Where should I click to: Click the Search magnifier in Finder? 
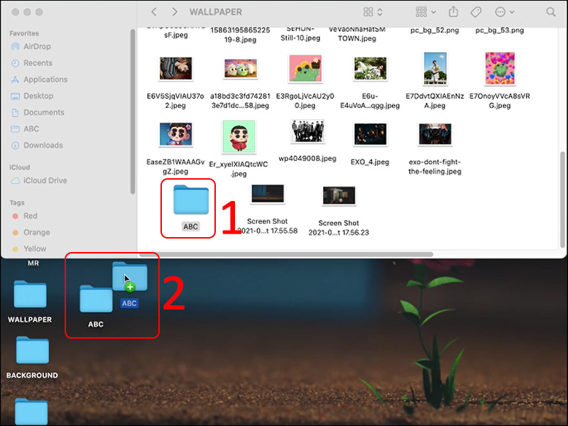[551, 12]
